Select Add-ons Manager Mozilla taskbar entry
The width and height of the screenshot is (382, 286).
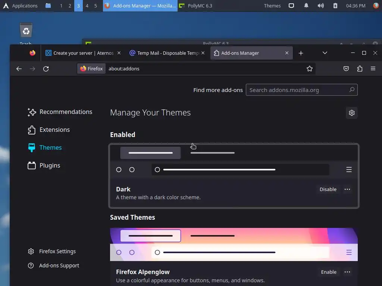(x=140, y=6)
